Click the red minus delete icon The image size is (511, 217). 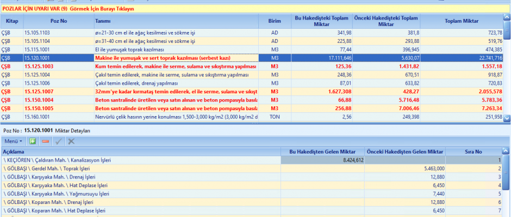(45, 141)
